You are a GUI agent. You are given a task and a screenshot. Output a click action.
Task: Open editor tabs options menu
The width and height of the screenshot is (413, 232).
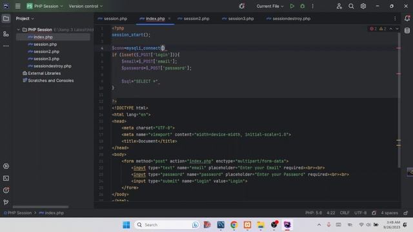(395, 19)
